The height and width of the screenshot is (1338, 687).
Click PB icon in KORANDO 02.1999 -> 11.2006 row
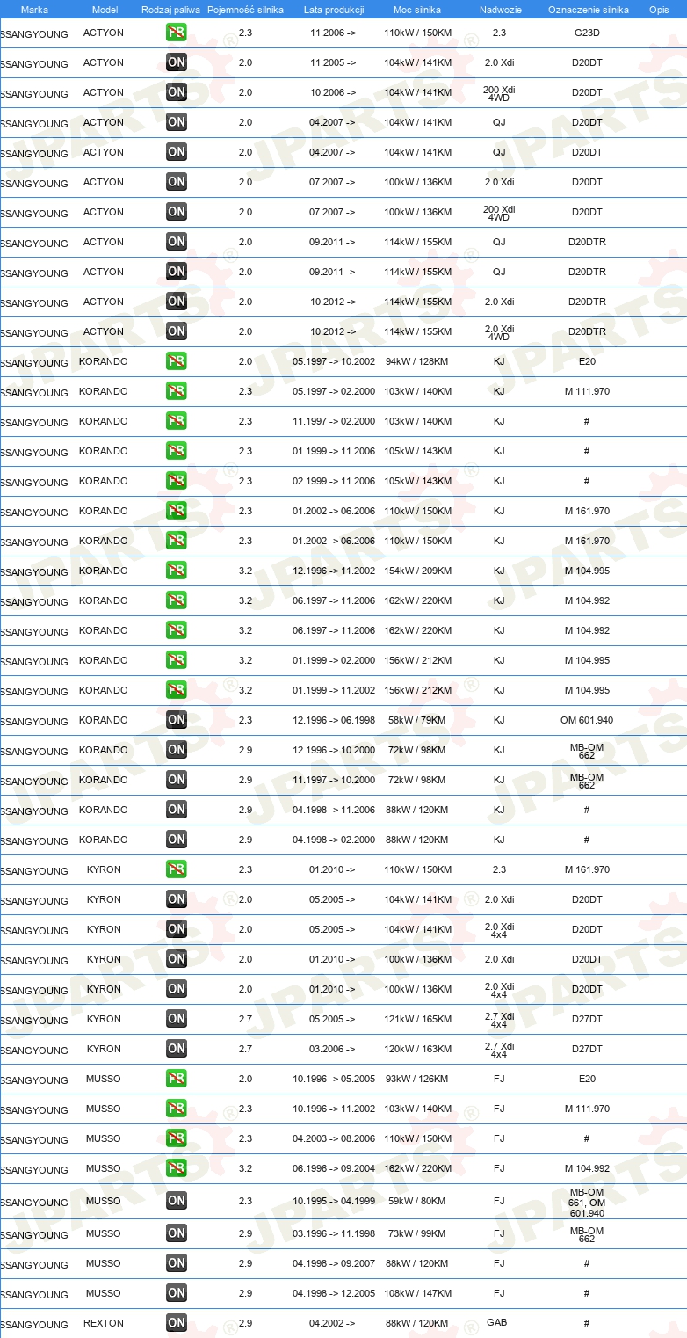click(x=177, y=481)
